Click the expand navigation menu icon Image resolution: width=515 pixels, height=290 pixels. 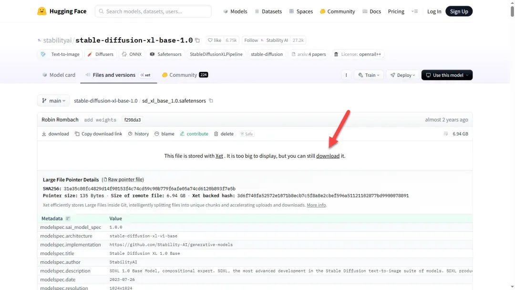[414, 11]
